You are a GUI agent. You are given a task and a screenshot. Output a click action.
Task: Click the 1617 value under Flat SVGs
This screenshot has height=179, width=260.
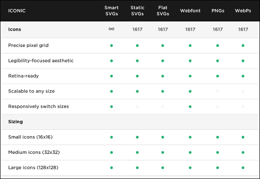coord(162,29)
